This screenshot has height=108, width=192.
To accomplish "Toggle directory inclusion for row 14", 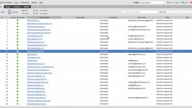I will pyautogui.click(x=17, y=61).
